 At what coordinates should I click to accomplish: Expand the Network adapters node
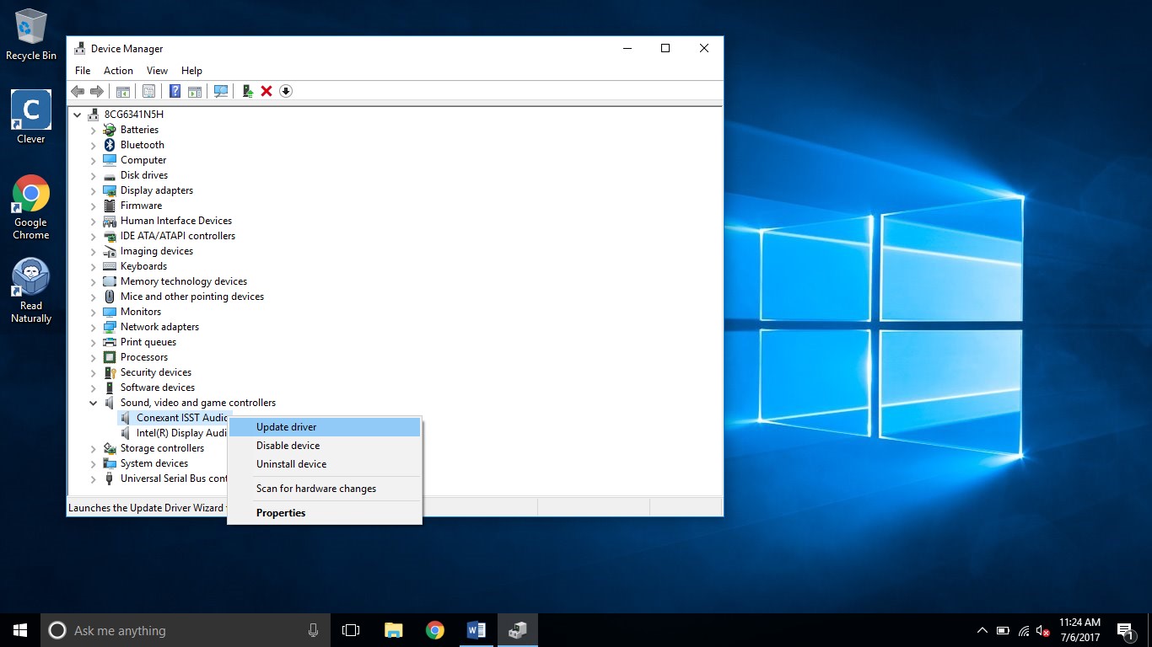[94, 327]
